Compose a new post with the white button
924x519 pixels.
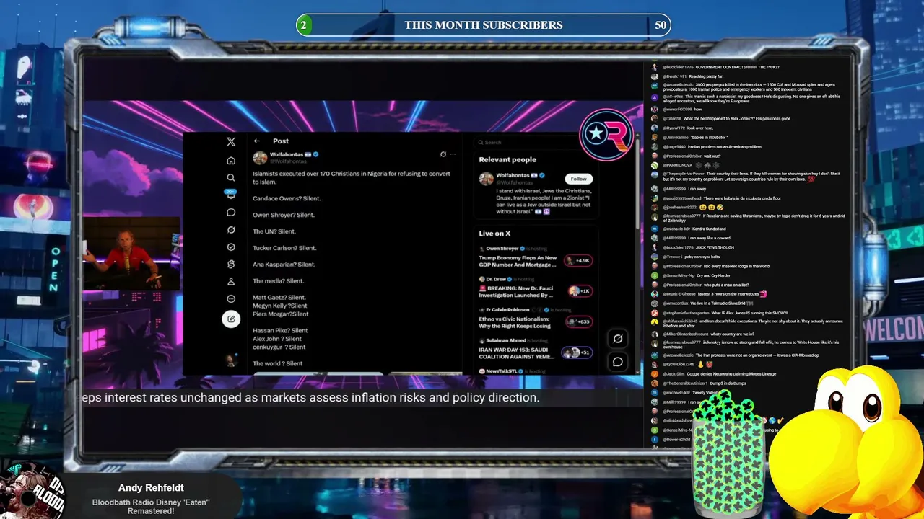coord(231,319)
